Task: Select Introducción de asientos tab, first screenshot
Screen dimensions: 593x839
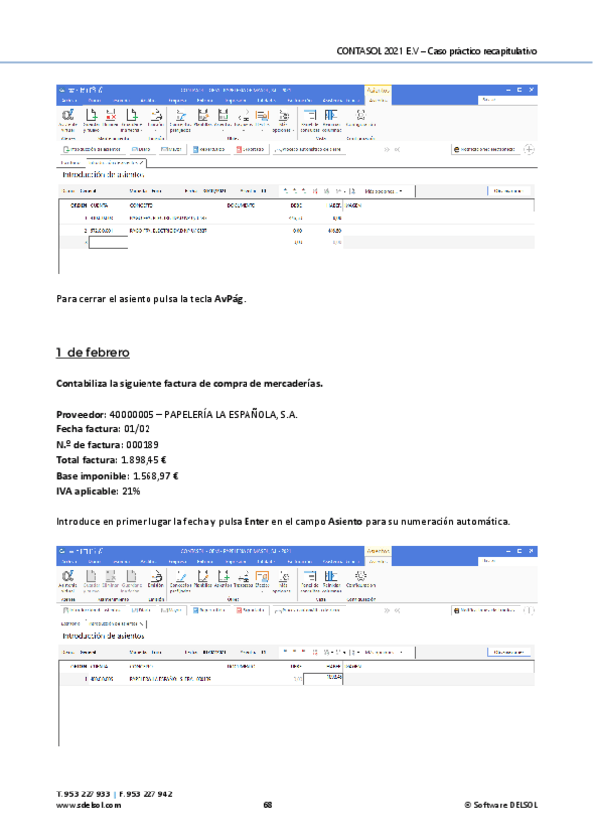Action: coord(114,162)
